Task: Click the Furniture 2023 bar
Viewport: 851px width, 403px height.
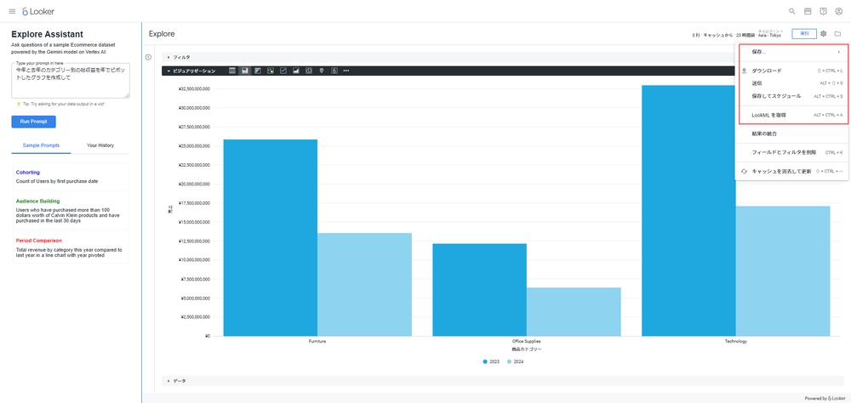Action: (x=271, y=237)
